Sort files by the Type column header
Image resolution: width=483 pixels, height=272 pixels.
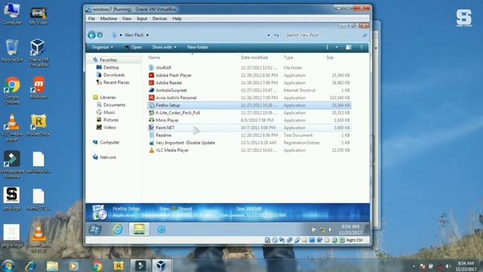tap(288, 57)
